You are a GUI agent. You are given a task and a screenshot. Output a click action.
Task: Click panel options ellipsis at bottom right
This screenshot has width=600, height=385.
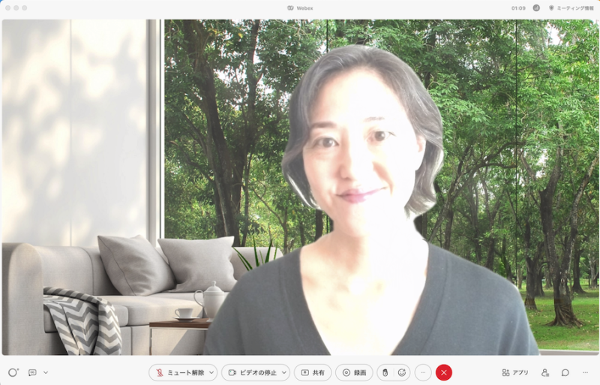click(585, 372)
